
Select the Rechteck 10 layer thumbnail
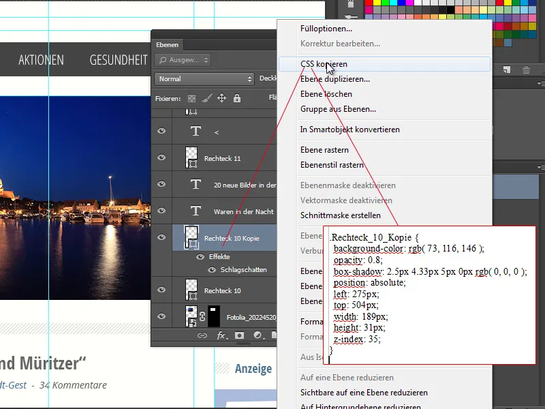(191, 290)
